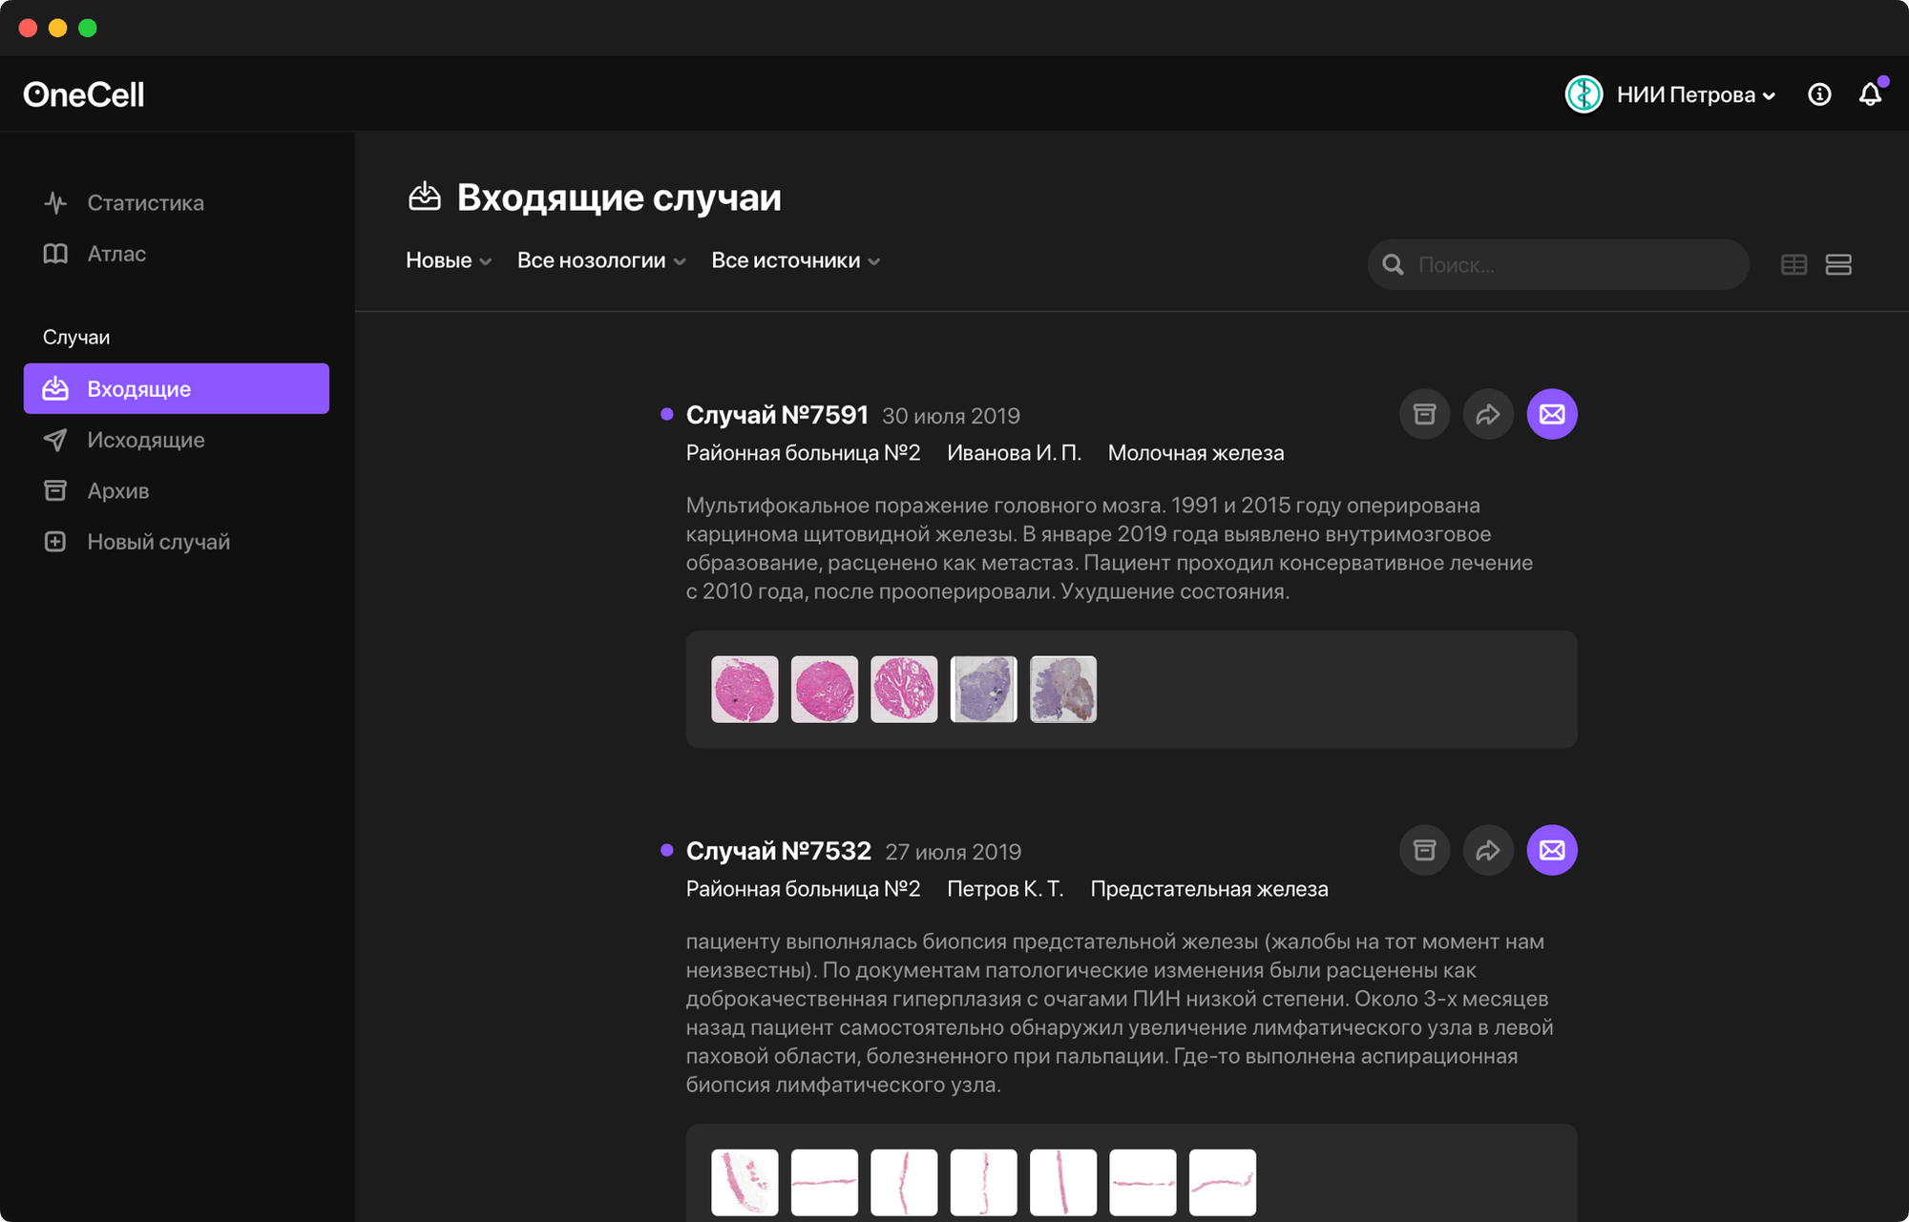Open the Исходящие cases section
Screen dimensions: 1909x1222
pyautogui.click(x=145, y=440)
